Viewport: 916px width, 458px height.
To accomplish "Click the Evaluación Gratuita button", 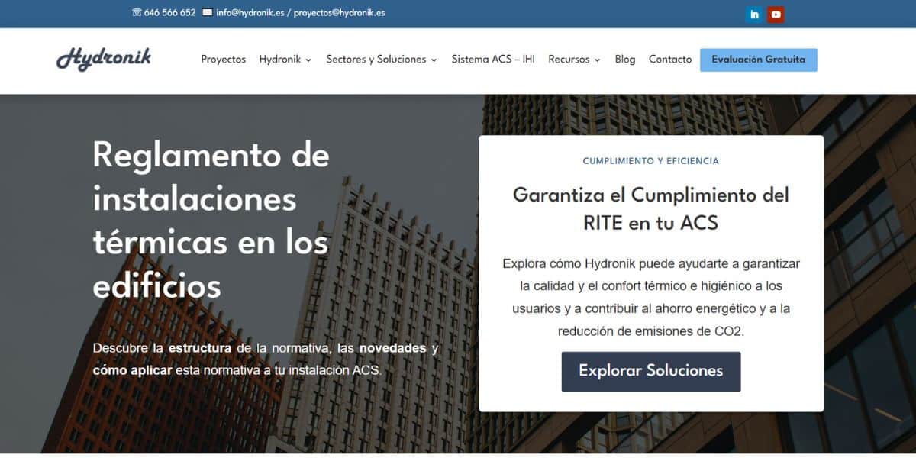I will tap(759, 59).
